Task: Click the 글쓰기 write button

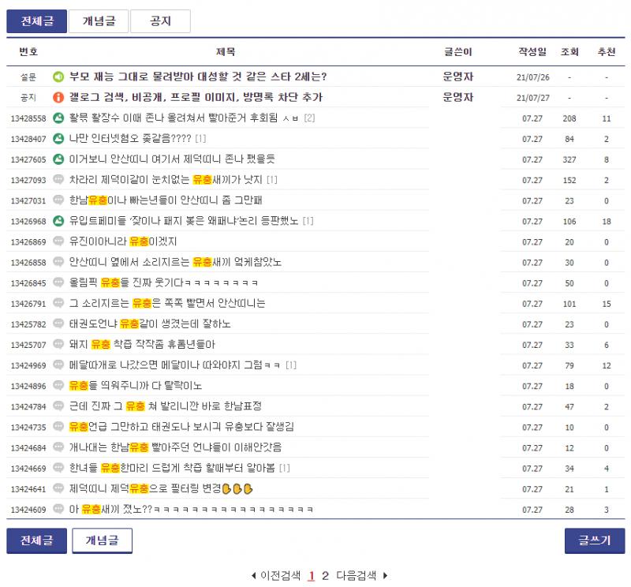Action: pos(595,540)
